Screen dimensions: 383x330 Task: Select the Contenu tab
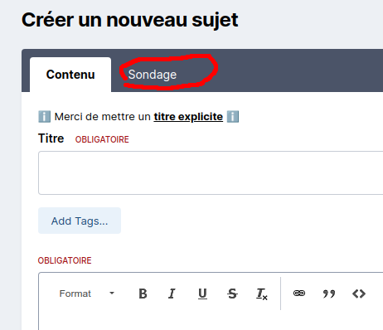coord(70,75)
